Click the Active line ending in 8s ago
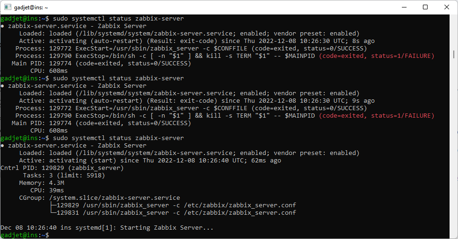Screen dimensions: 458x239 click(196, 41)
